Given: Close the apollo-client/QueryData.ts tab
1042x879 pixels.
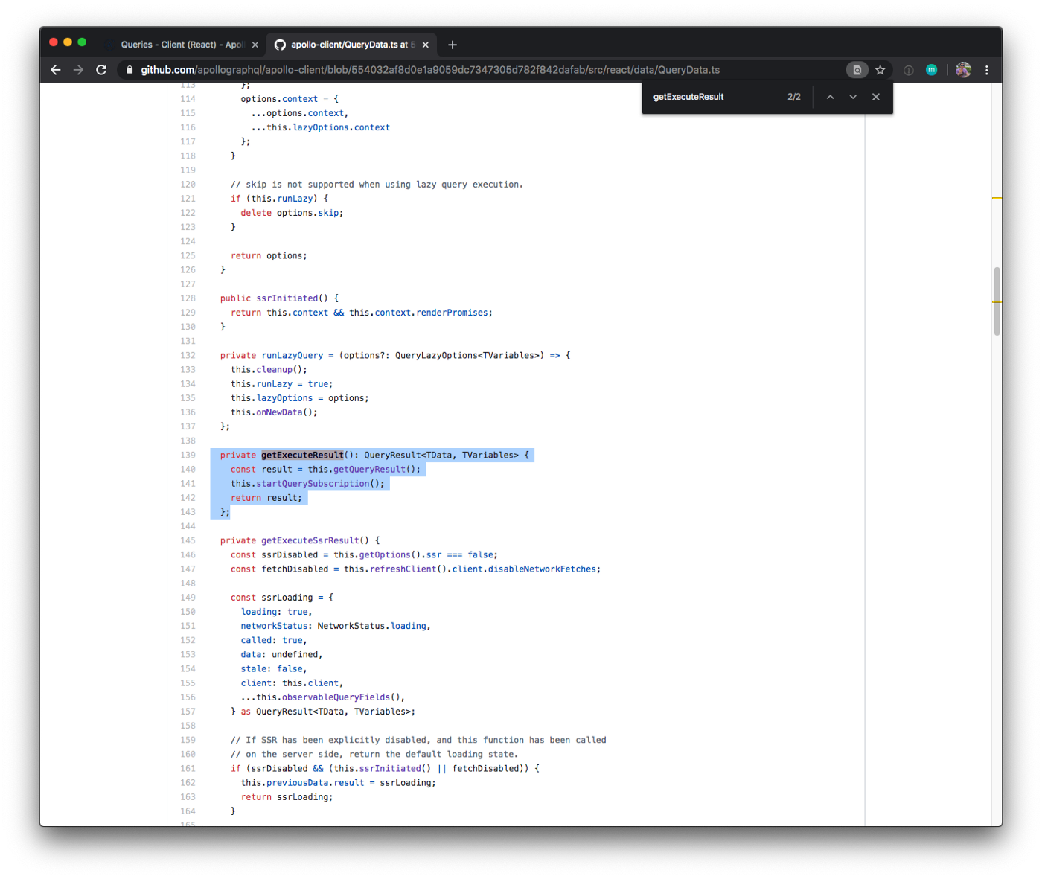Looking at the screenshot, I should click(426, 45).
